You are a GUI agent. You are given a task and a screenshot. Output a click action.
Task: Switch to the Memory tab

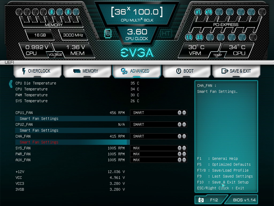click(87, 71)
